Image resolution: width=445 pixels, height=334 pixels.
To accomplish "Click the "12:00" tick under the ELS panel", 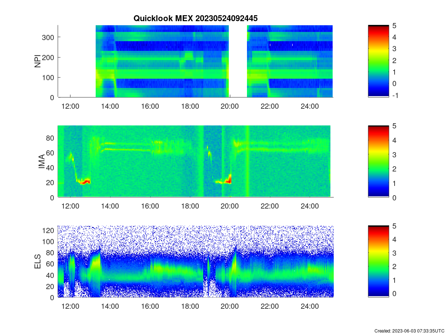I will coord(70,306).
